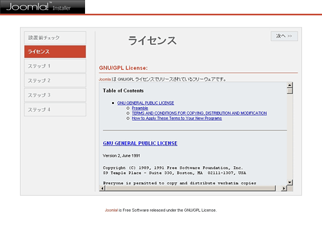Select the 設置前チェック step in sidebar

coord(55,38)
